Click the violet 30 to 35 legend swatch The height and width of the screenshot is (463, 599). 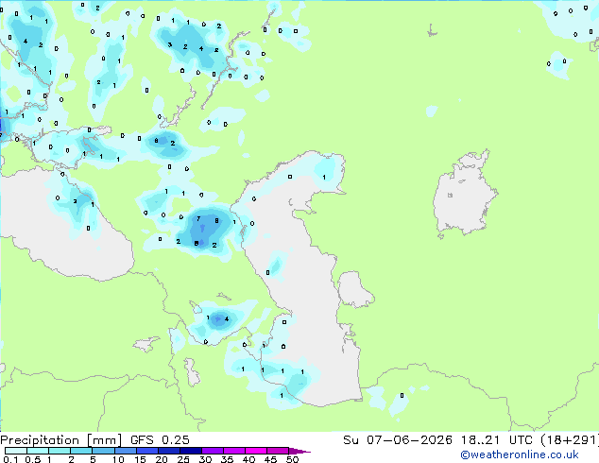pyautogui.click(x=213, y=451)
